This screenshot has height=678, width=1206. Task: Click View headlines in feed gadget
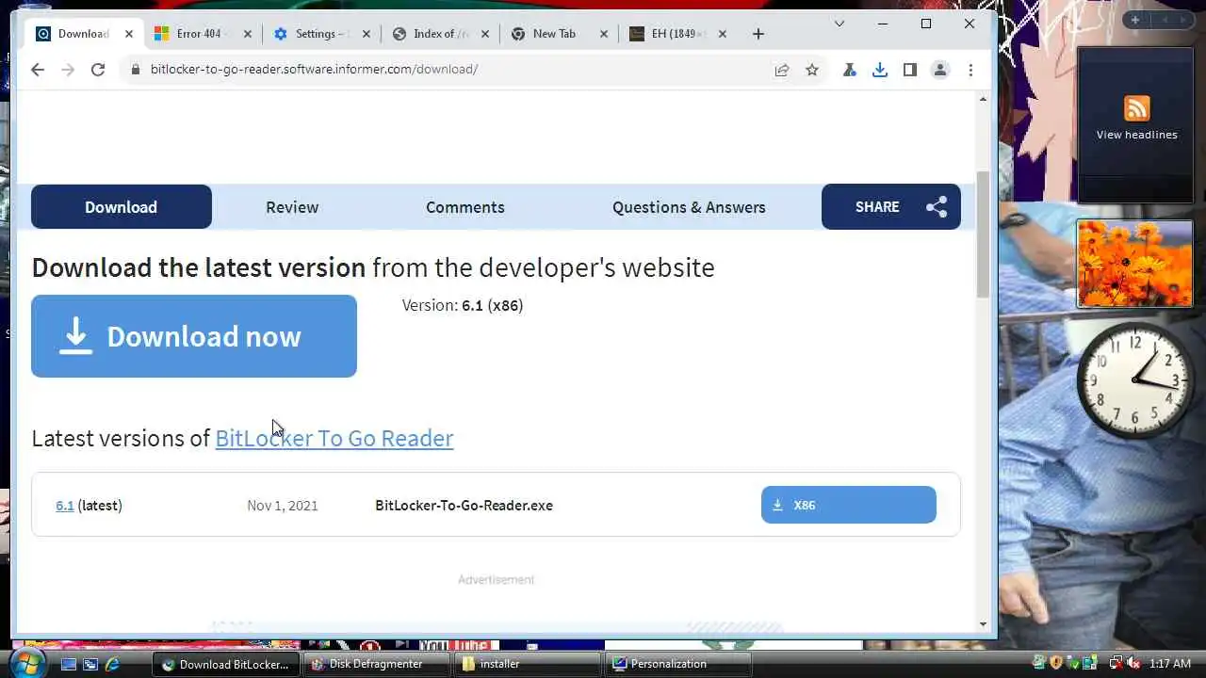pos(1136,135)
